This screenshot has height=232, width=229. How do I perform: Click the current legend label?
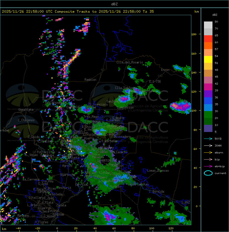pyautogui.click(x=220, y=173)
